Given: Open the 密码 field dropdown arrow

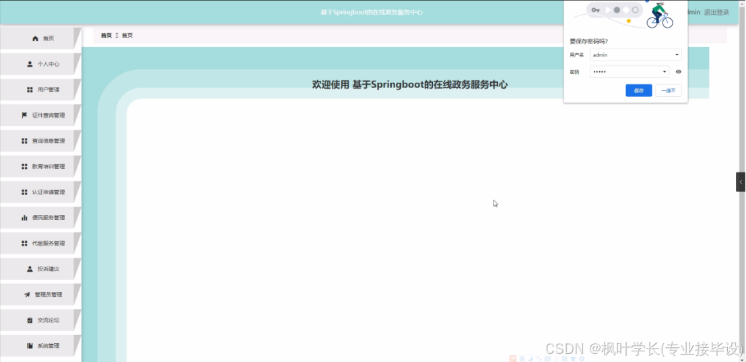Looking at the screenshot, I should (x=665, y=72).
